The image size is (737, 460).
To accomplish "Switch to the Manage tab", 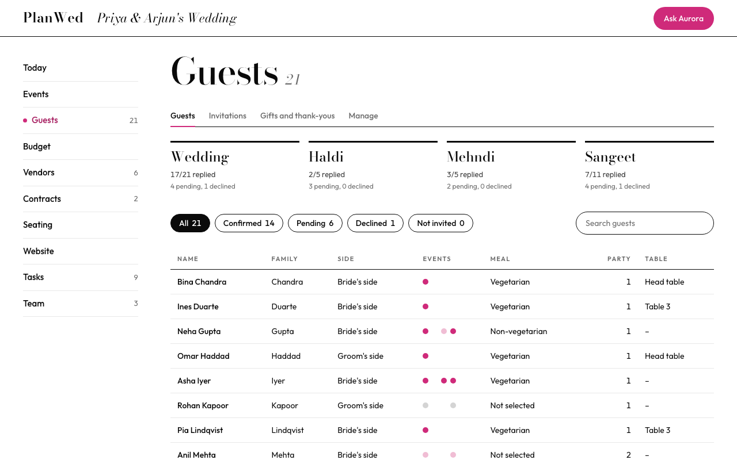I will pos(363,116).
